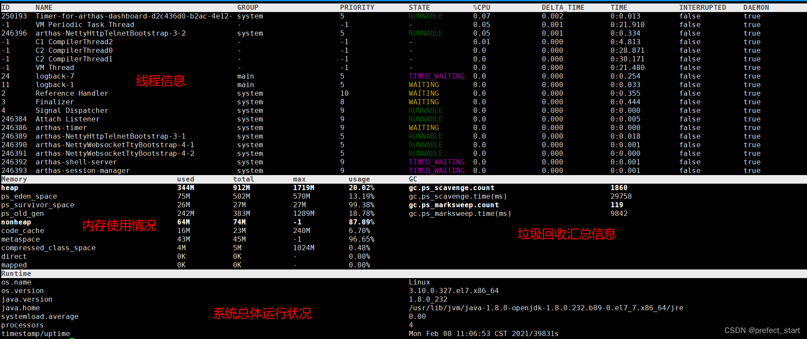
Task: Click the 0.07 CPU value
Action: pos(482,16)
